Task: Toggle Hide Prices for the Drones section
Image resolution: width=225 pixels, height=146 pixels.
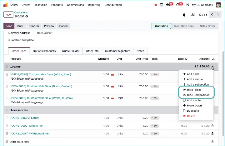Action: click(194, 90)
